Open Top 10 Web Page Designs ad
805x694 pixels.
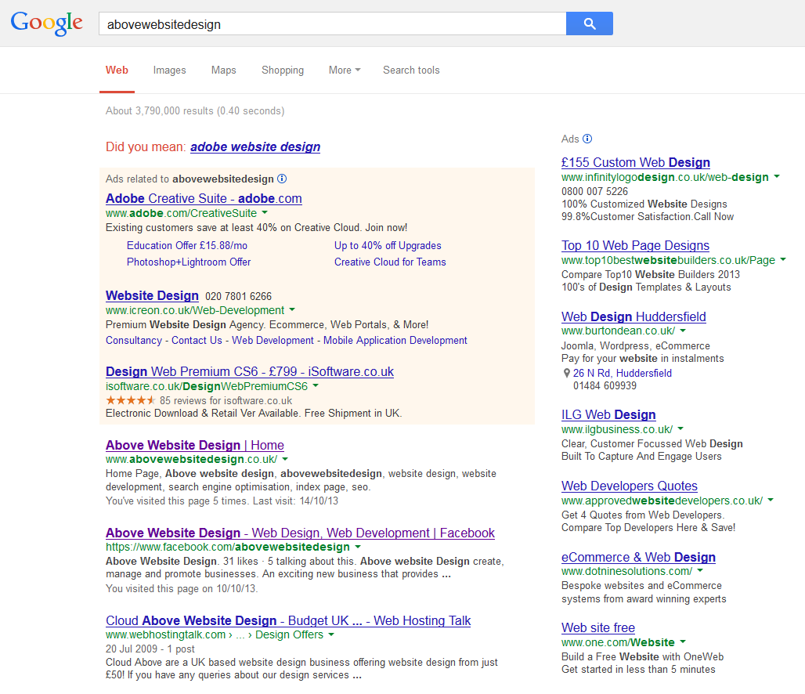[635, 245]
